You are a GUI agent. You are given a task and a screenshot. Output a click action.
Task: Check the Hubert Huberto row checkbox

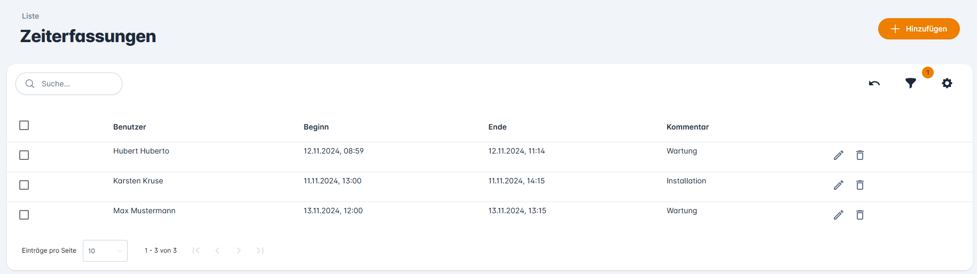click(x=24, y=155)
